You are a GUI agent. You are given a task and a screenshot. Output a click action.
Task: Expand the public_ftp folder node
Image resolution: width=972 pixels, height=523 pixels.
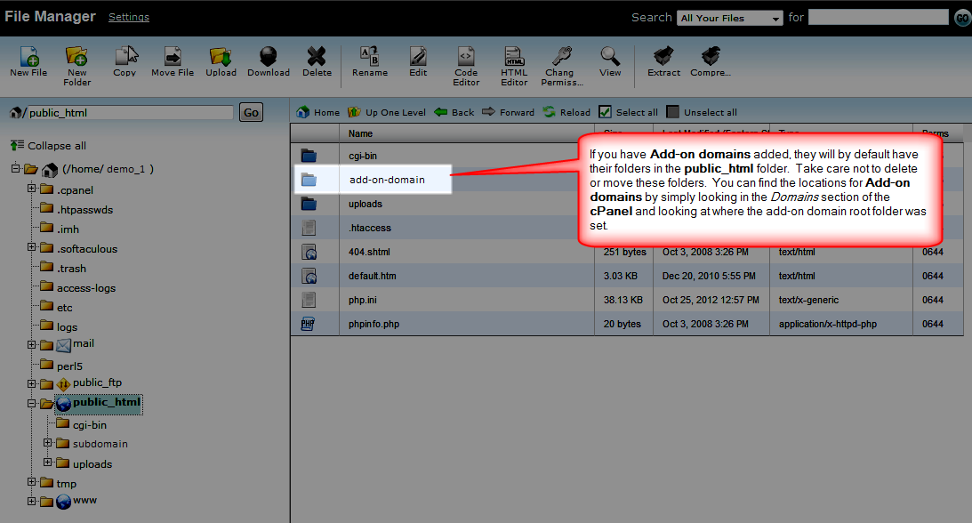click(x=32, y=384)
